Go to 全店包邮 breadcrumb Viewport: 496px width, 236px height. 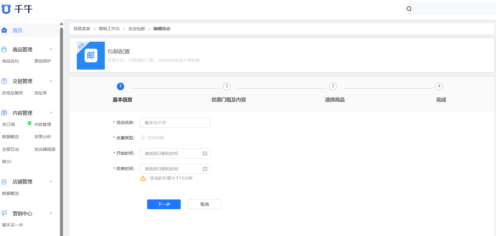pos(136,29)
